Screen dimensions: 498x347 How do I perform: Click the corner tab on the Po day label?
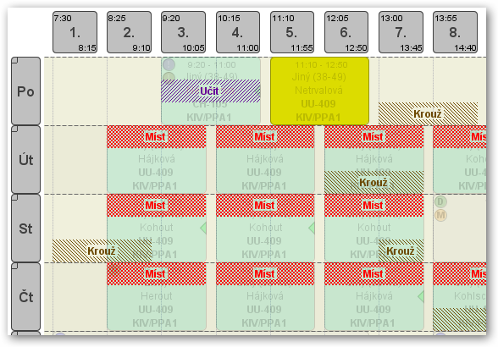[15, 60]
